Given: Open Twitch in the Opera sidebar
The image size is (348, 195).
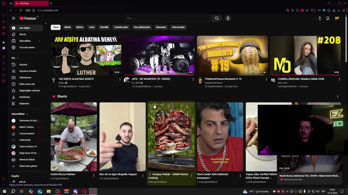Looking at the screenshot, I should coord(4,48).
